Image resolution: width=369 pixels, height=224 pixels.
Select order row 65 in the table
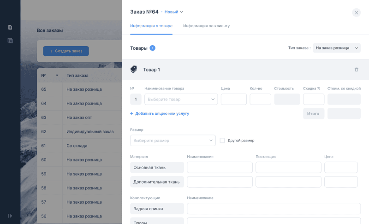click(79, 89)
